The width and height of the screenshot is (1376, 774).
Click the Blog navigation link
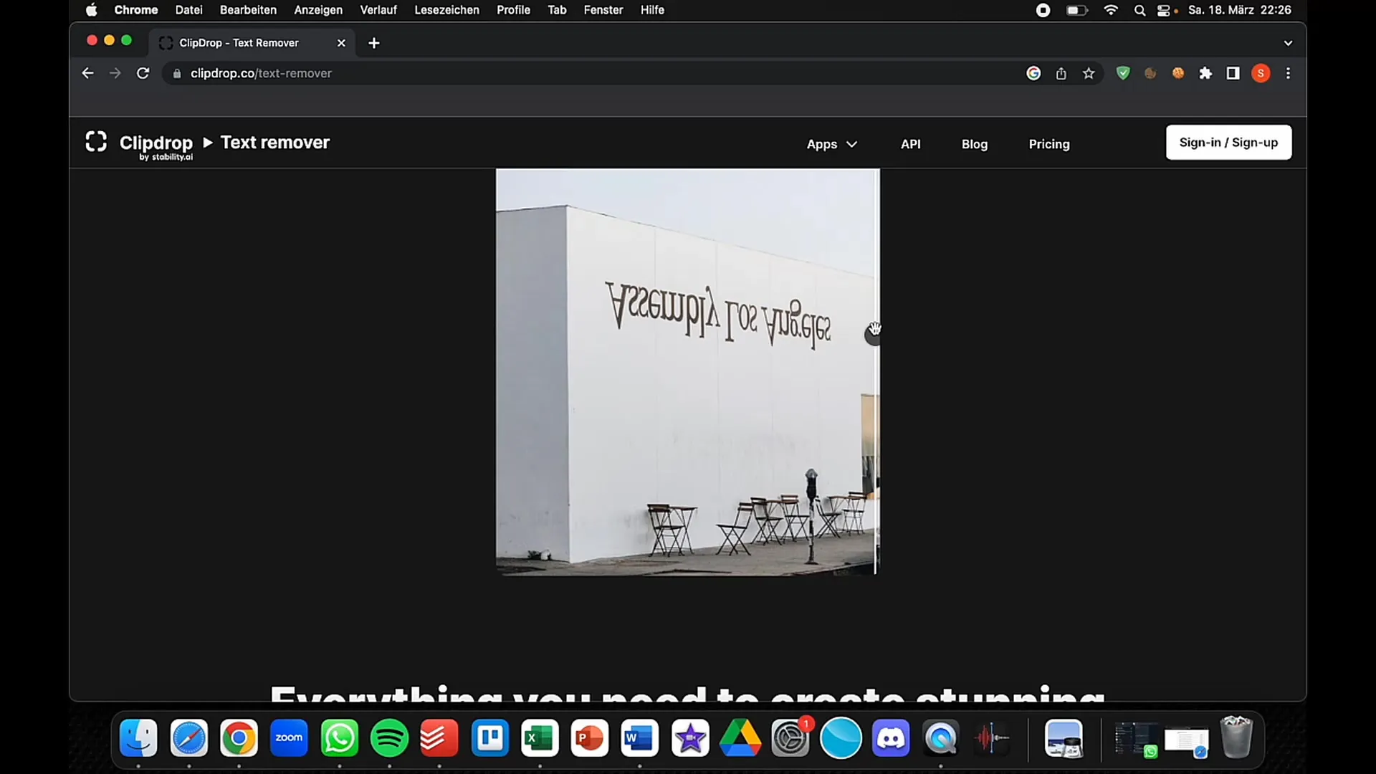[x=975, y=143]
